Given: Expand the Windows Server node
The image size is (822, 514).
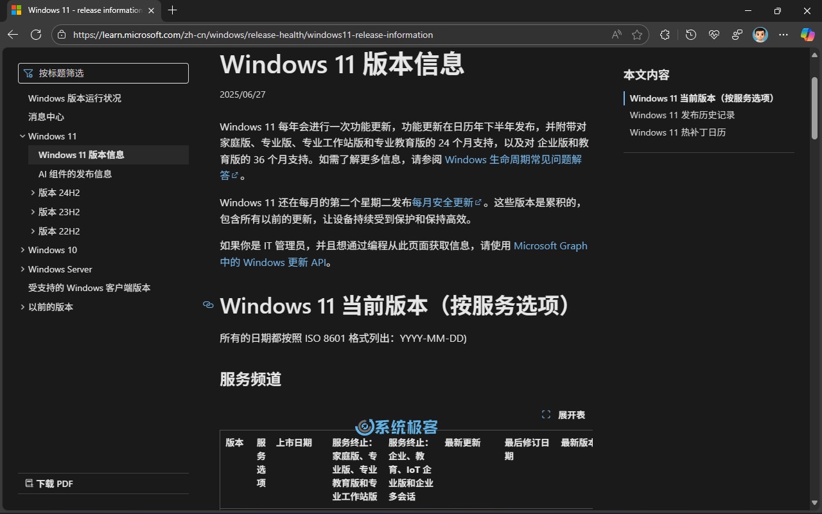Looking at the screenshot, I should click(22, 269).
